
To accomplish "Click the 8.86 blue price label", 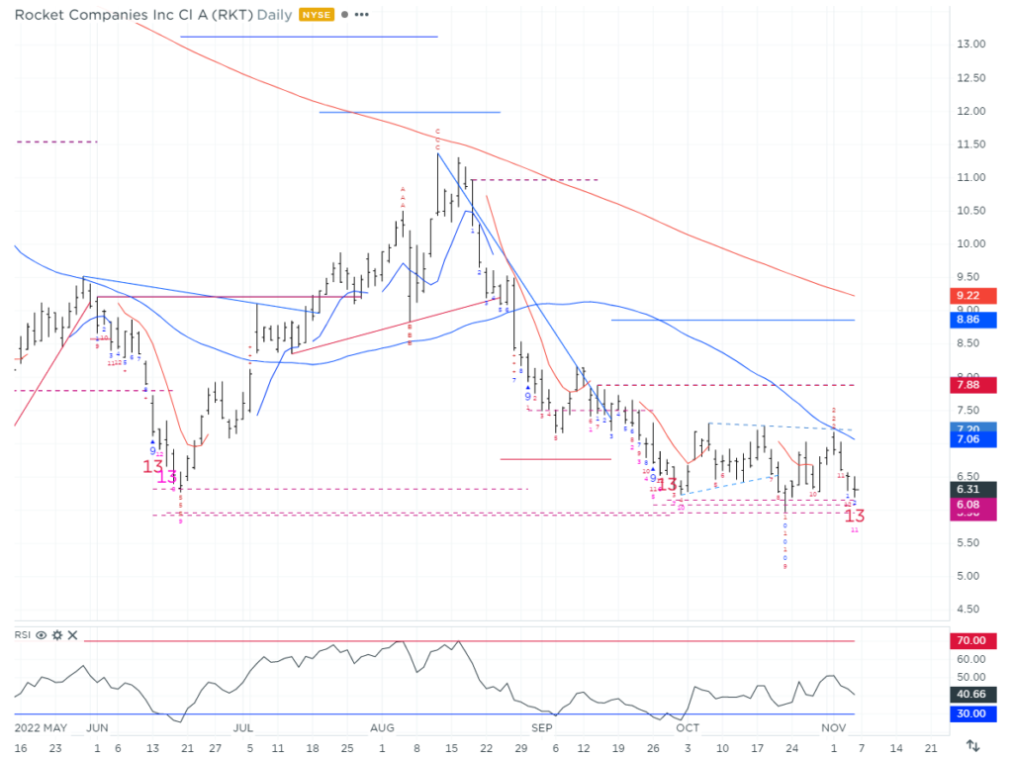I will point(973,320).
